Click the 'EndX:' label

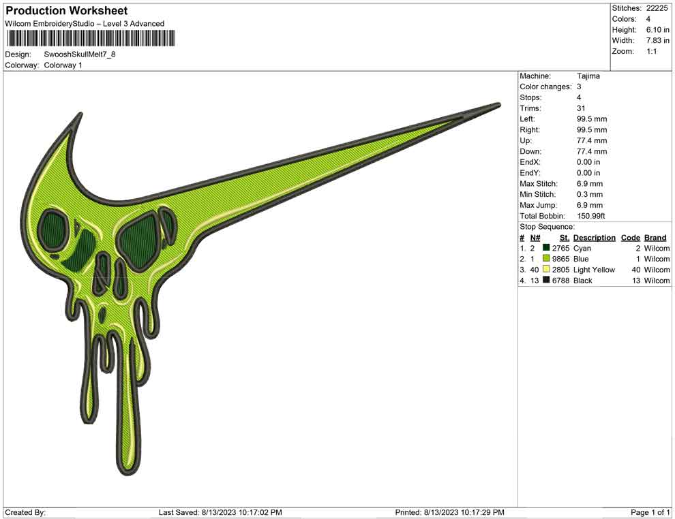[530, 162]
